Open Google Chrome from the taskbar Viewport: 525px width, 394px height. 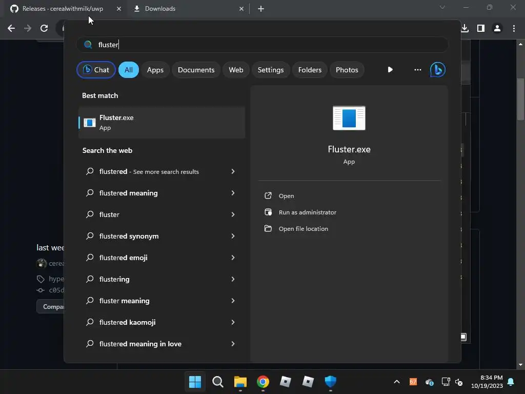click(x=263, y=382)
